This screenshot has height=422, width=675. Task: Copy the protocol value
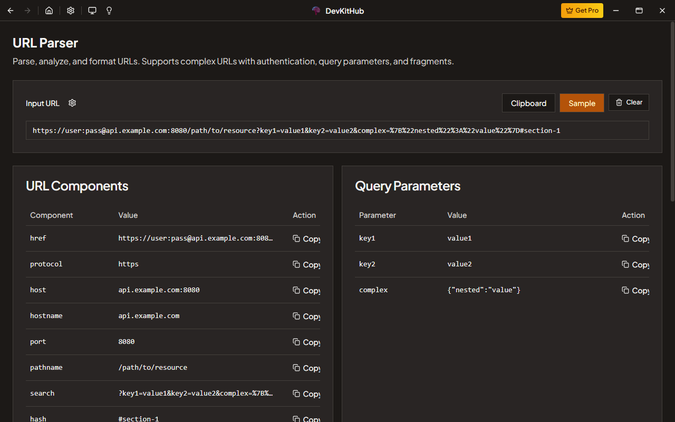coord(306,264)
